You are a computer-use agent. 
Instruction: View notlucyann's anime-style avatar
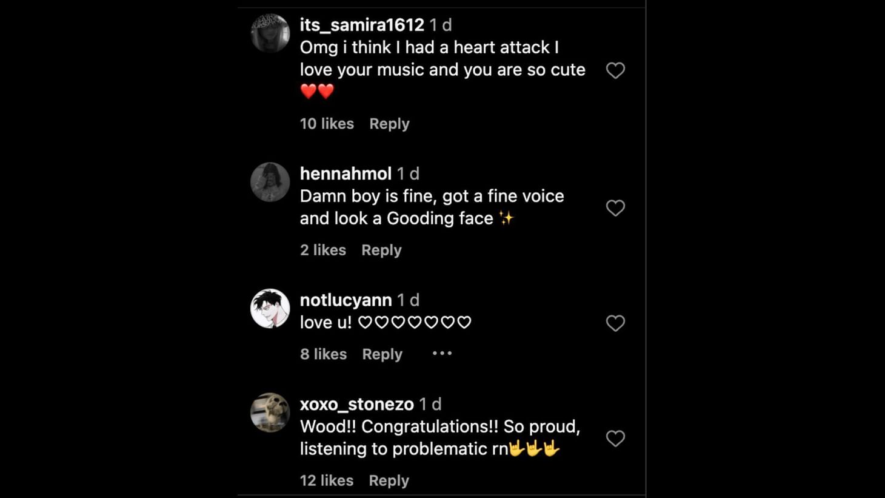270,308
